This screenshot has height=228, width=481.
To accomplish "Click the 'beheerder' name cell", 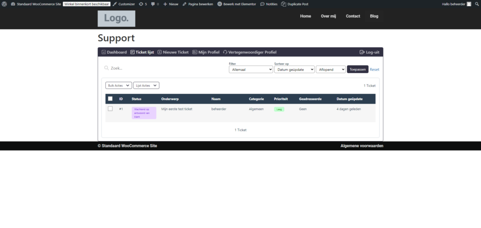I will point(219,109).
